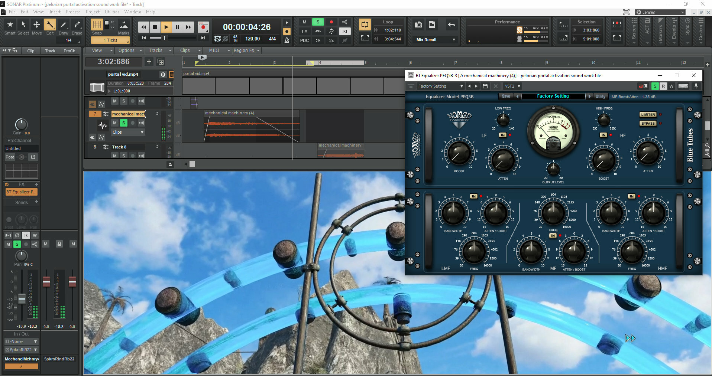
Task: Save preset with floppy disk icon in EQ window
Action: 485,86
